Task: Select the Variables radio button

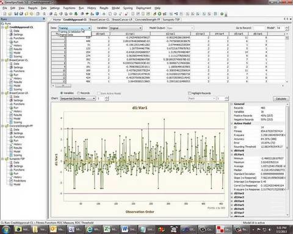Action: coord(62,93)
